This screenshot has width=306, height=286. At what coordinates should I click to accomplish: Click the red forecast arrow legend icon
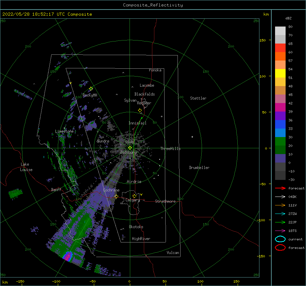tap(280, 188)
